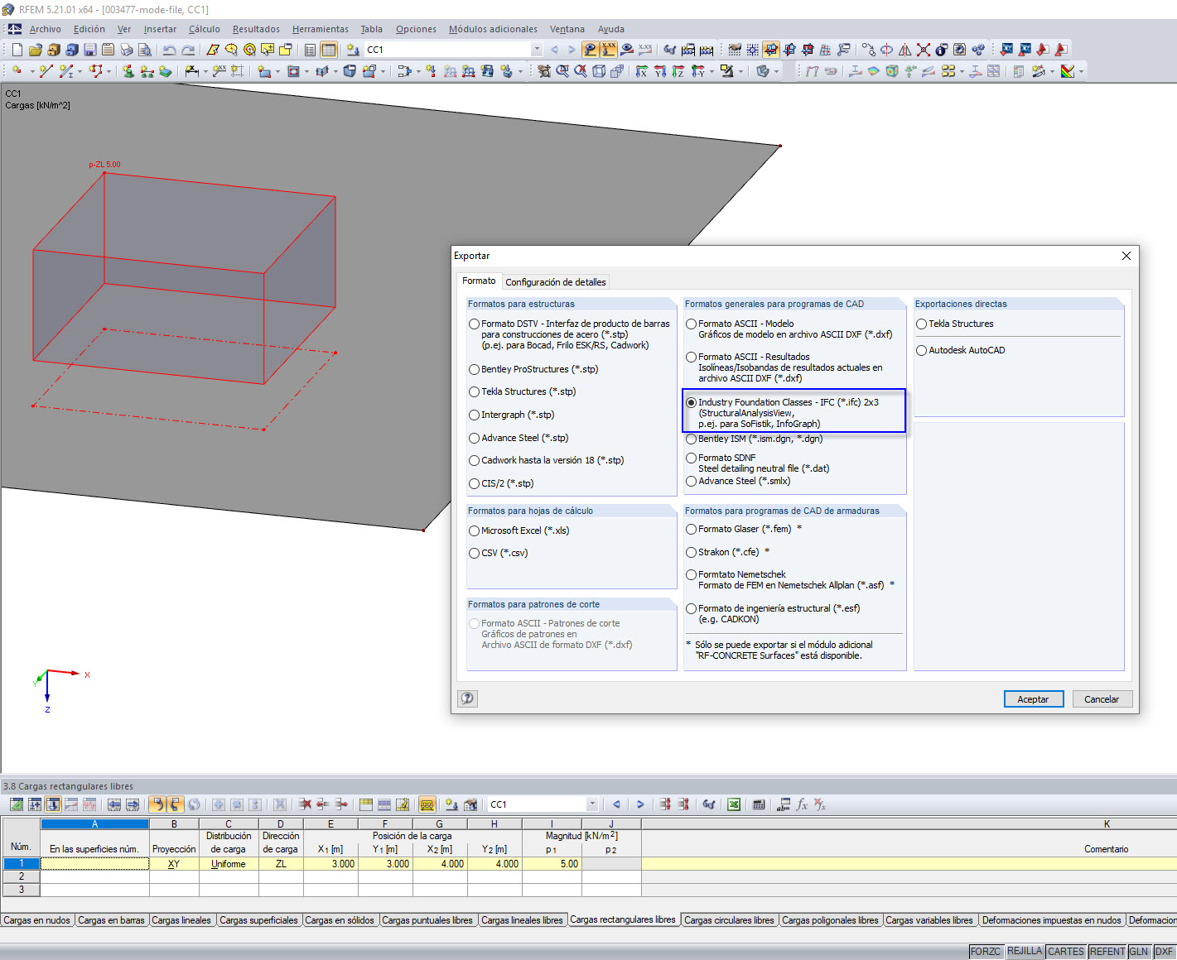
Task: Expand display options dropdown next to cube icon
Action: pos(776,72)
